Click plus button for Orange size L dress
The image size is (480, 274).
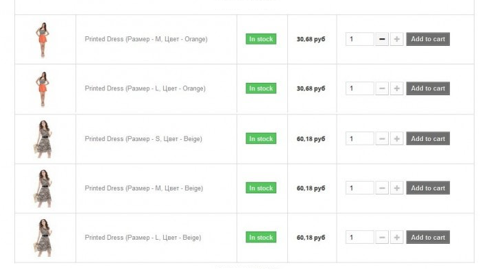[396, 88]
